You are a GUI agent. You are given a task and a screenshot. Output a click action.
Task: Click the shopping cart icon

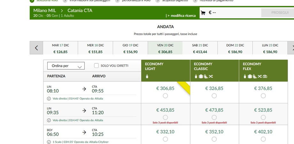[203, 13]
